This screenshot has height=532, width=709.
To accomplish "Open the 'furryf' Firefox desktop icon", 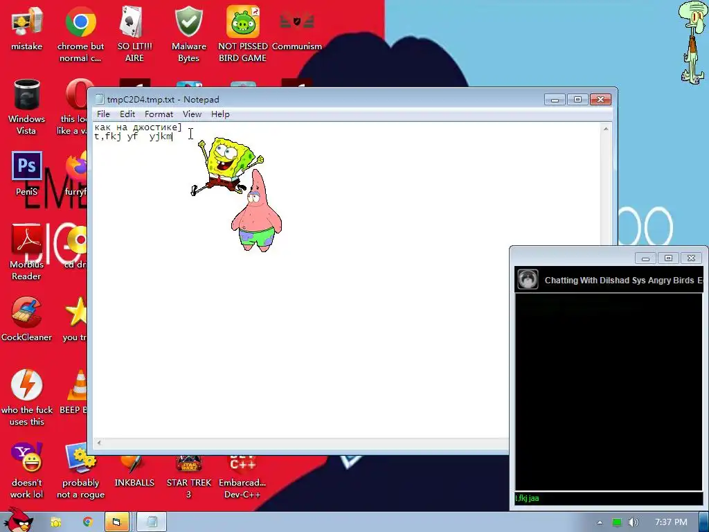I will (75, 174).
